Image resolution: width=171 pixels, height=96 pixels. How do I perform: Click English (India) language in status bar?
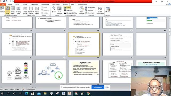(30, 90)
